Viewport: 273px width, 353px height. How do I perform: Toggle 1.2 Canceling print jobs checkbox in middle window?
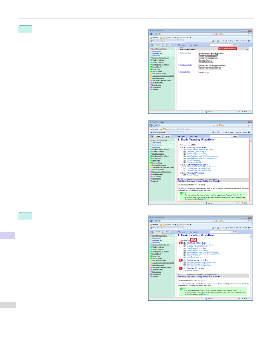181,165
